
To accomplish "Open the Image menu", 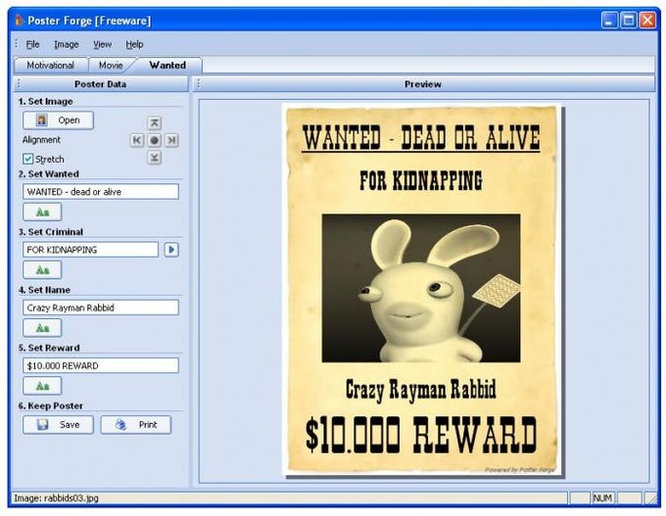I will pyautogui.click(x=67, y=44).
